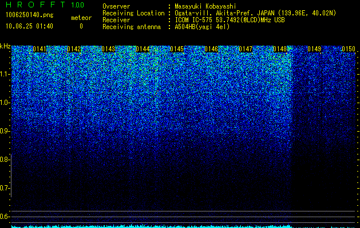
Task: Click the Receiver label
Action: tap(116, 20)
